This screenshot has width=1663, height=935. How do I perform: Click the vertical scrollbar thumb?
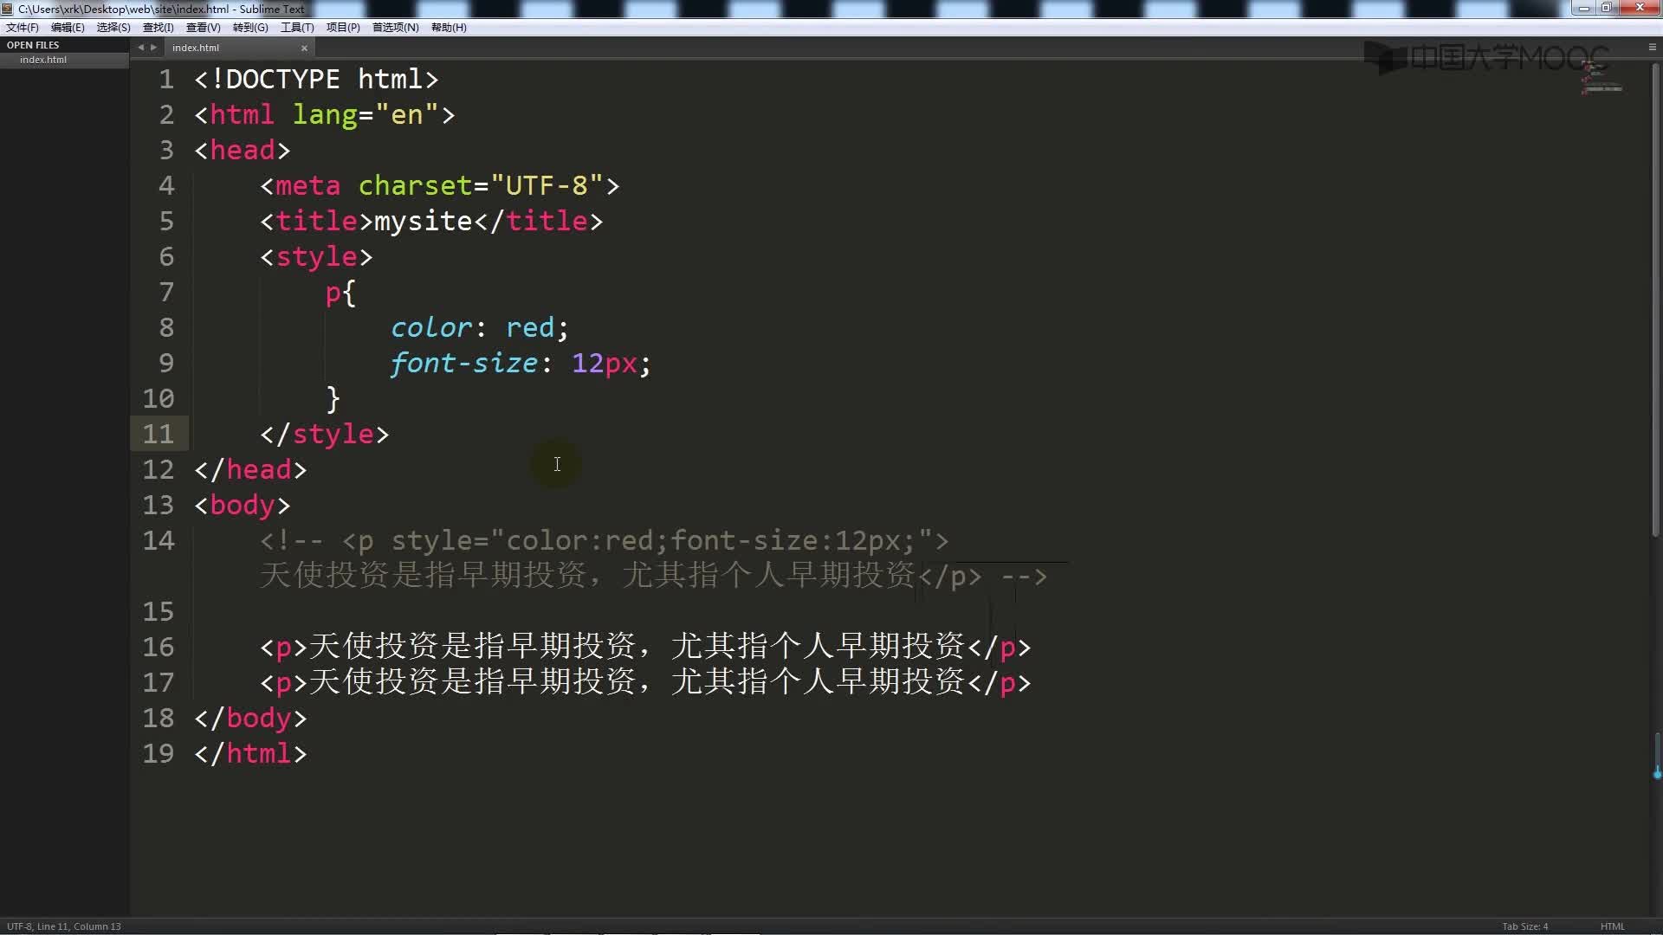coord(1655,299)
